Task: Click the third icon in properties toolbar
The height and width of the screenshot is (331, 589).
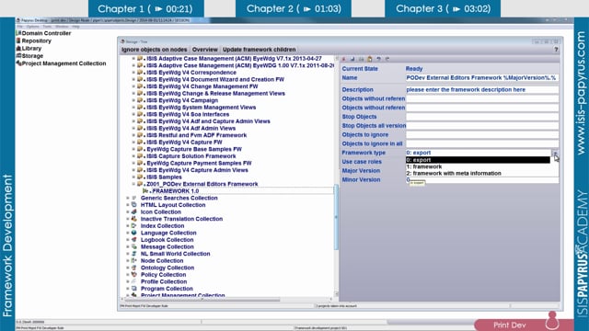Action: point(361,59)
